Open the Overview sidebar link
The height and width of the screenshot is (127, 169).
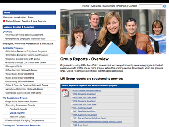pos(7,32)
